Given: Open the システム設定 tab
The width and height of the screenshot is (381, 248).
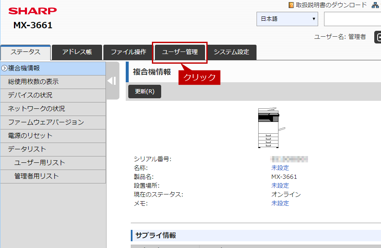Looking at the screenshot, I should [231, 52].
